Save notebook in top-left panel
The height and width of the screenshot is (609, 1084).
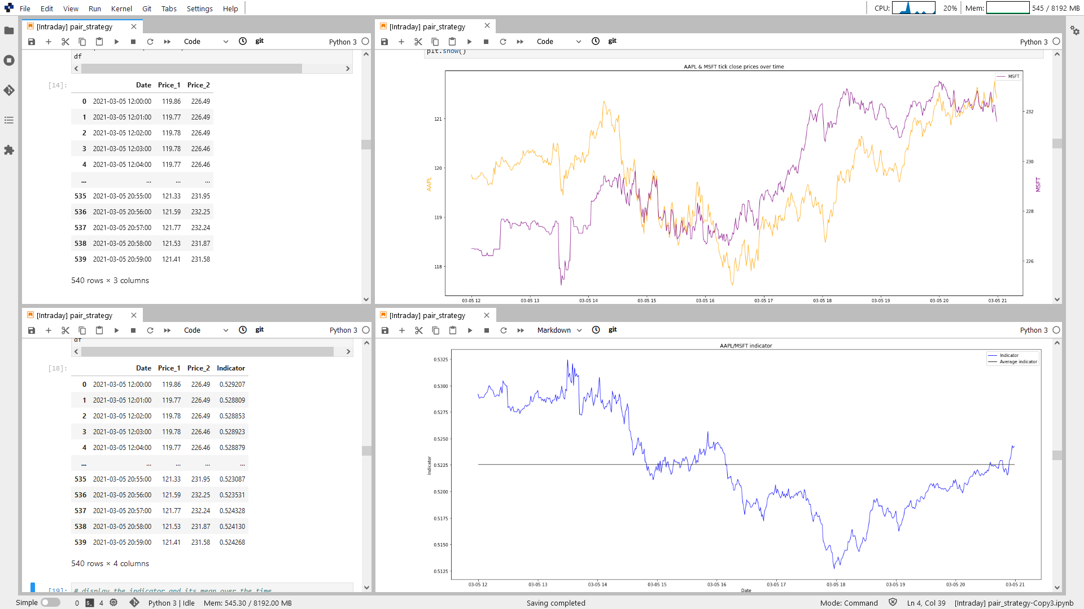[x=32, y=42]
